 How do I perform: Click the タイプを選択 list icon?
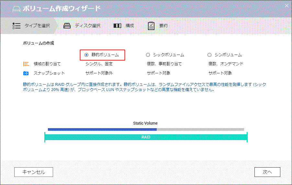[17, 26]
